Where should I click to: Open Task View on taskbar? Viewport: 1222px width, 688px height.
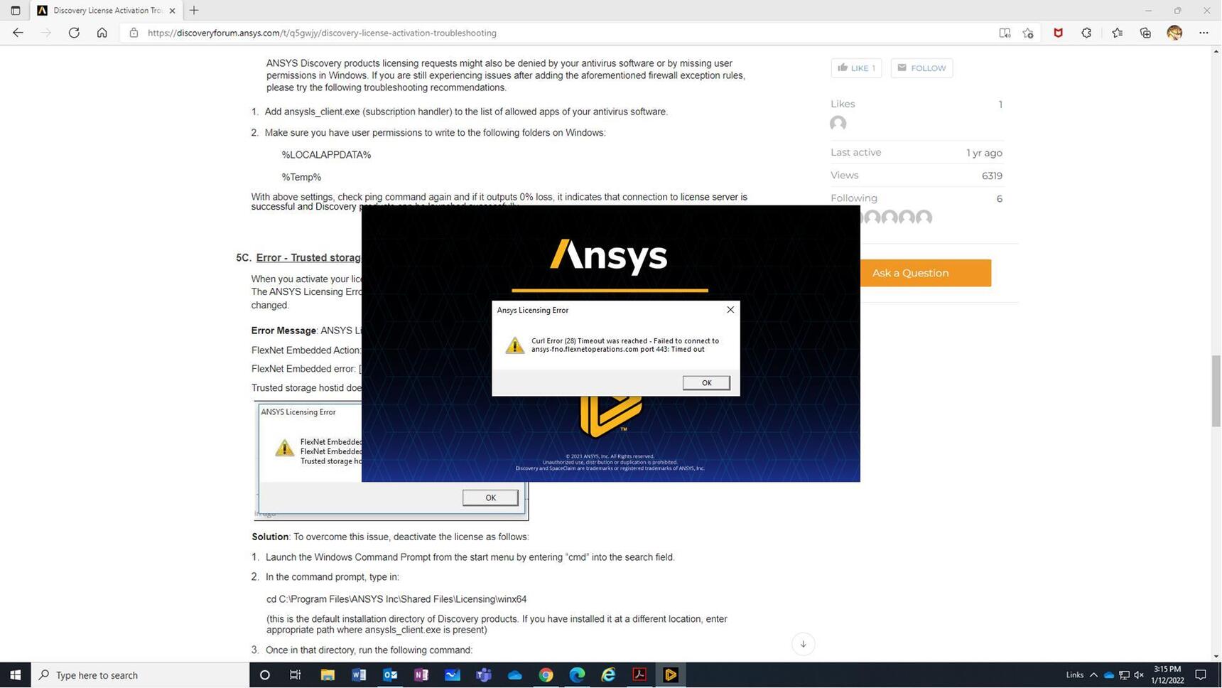click(x=295, y=675)
